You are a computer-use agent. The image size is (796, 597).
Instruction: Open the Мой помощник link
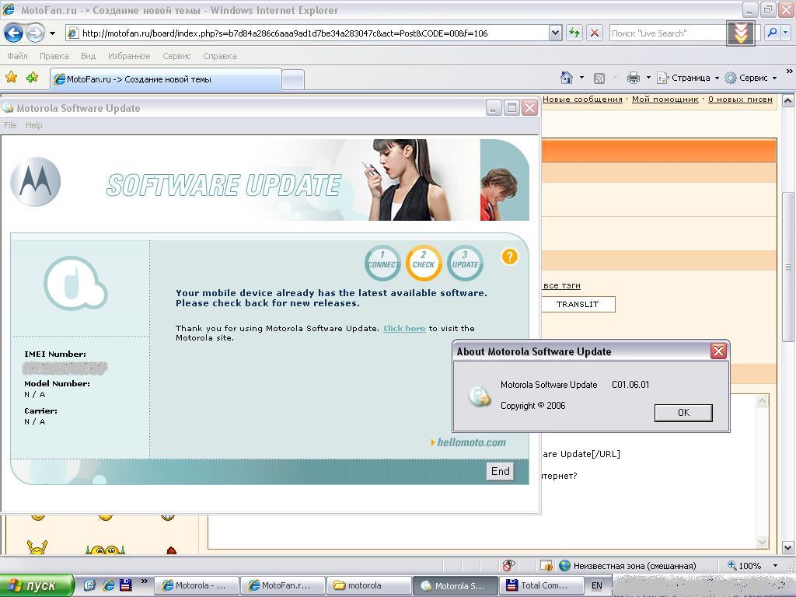coord(665,99)
